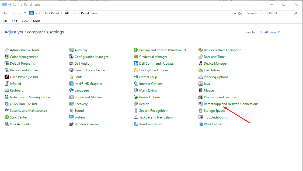The image size is (303, 171).
Task: Open the Power Options icon
Action: click(x=136, y=97)
